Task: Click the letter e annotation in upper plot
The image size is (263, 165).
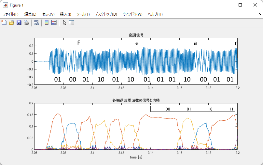Action: [x=137, y=43]
